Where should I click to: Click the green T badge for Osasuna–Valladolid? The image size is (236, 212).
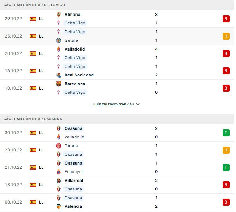(x=226, y=133)
